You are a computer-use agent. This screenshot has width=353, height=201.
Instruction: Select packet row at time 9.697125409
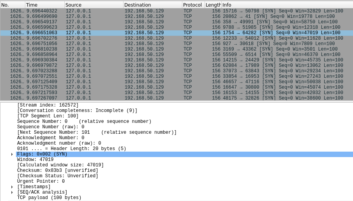(176, 82)
